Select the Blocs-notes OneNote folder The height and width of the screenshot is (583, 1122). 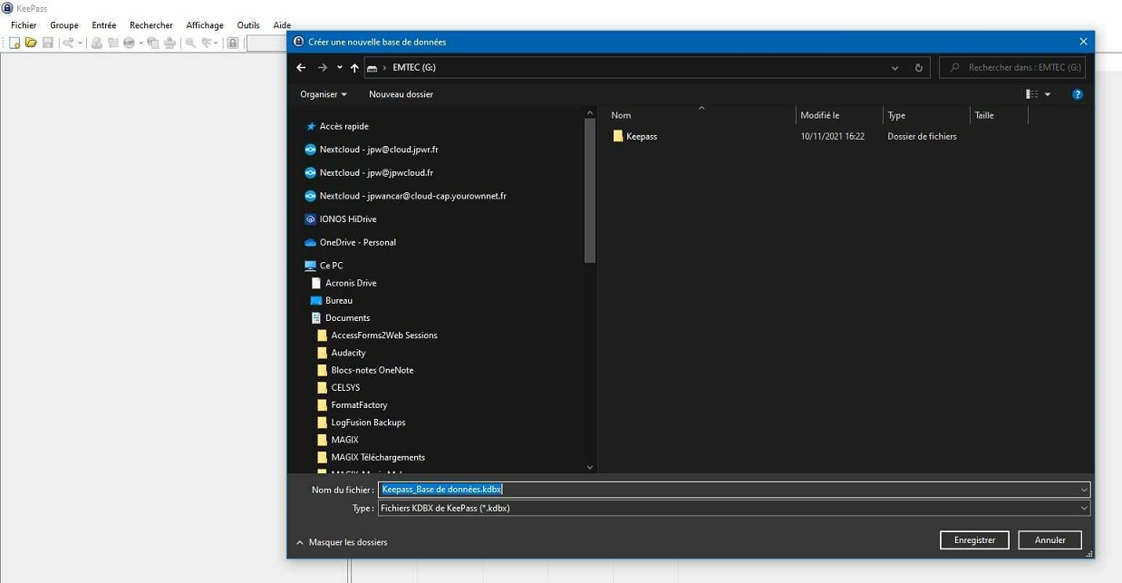click(x=372, y=370)
